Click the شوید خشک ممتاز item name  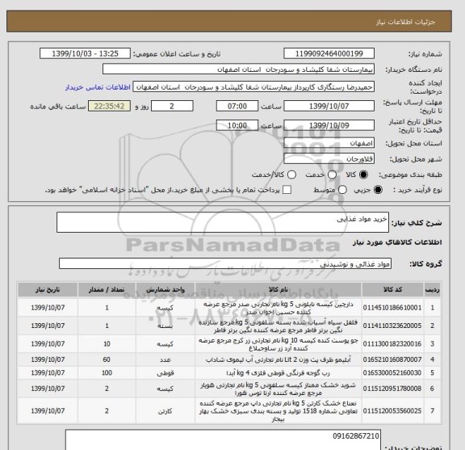point(279,389)
